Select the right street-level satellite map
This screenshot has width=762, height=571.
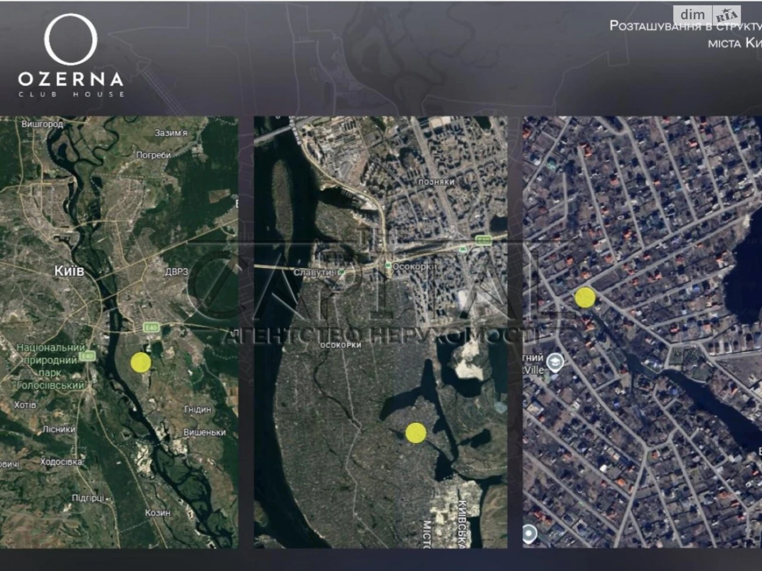642,332
